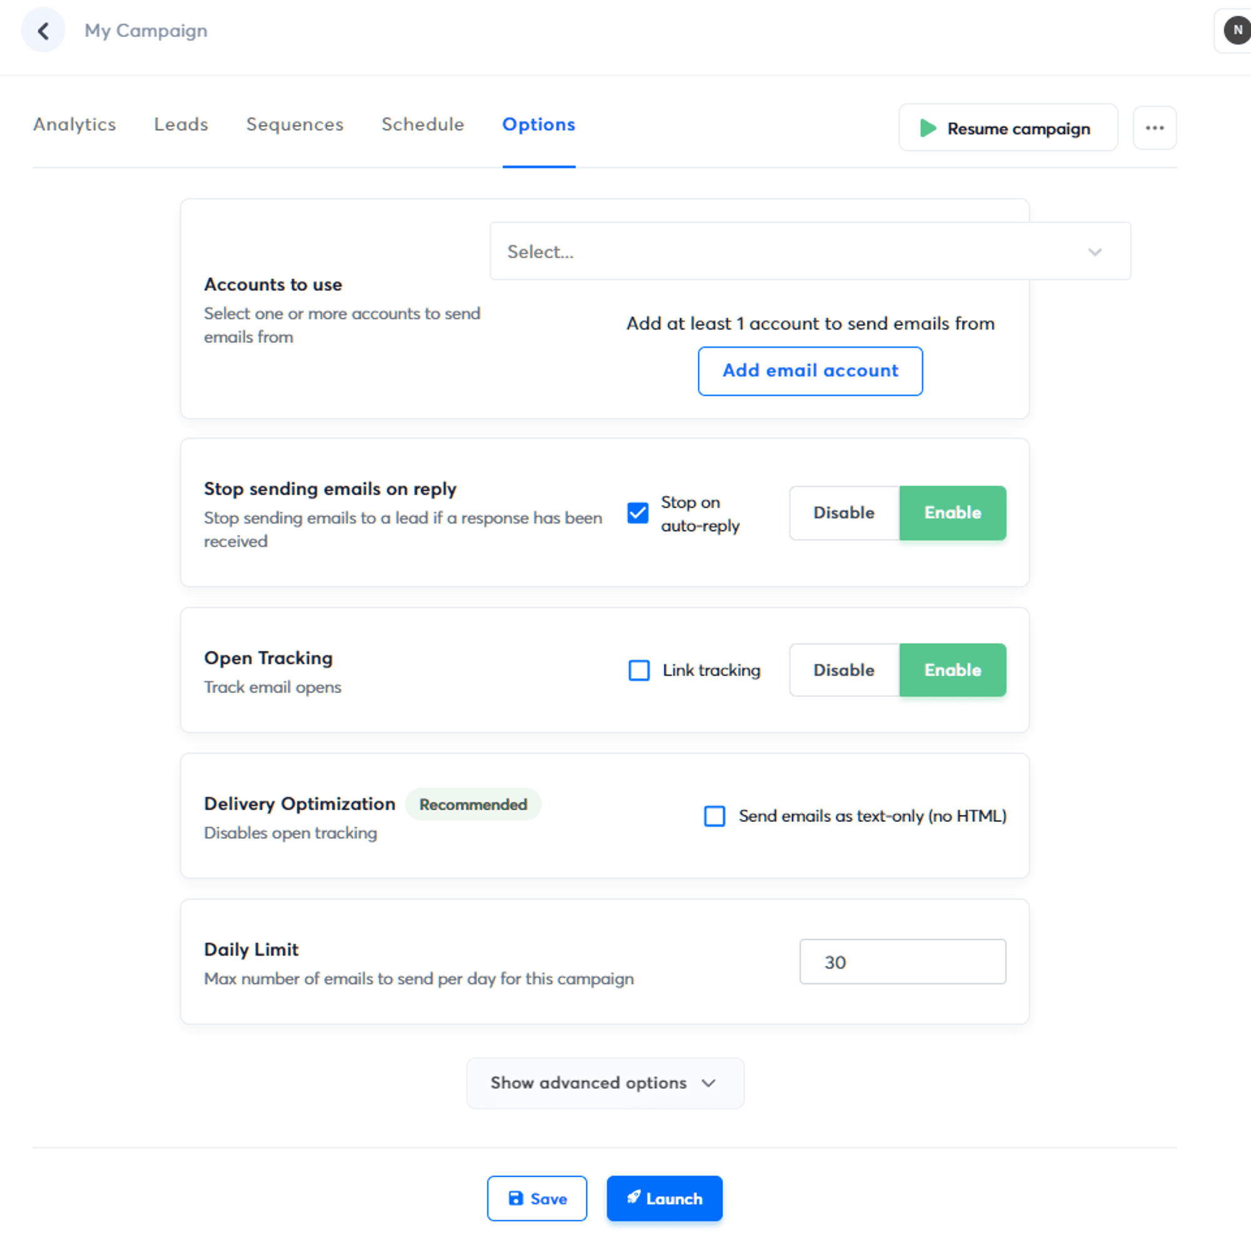Resume the campaign with the play button
Viewport: 1251px width, 1234px height.
[x=1007, y=128]
